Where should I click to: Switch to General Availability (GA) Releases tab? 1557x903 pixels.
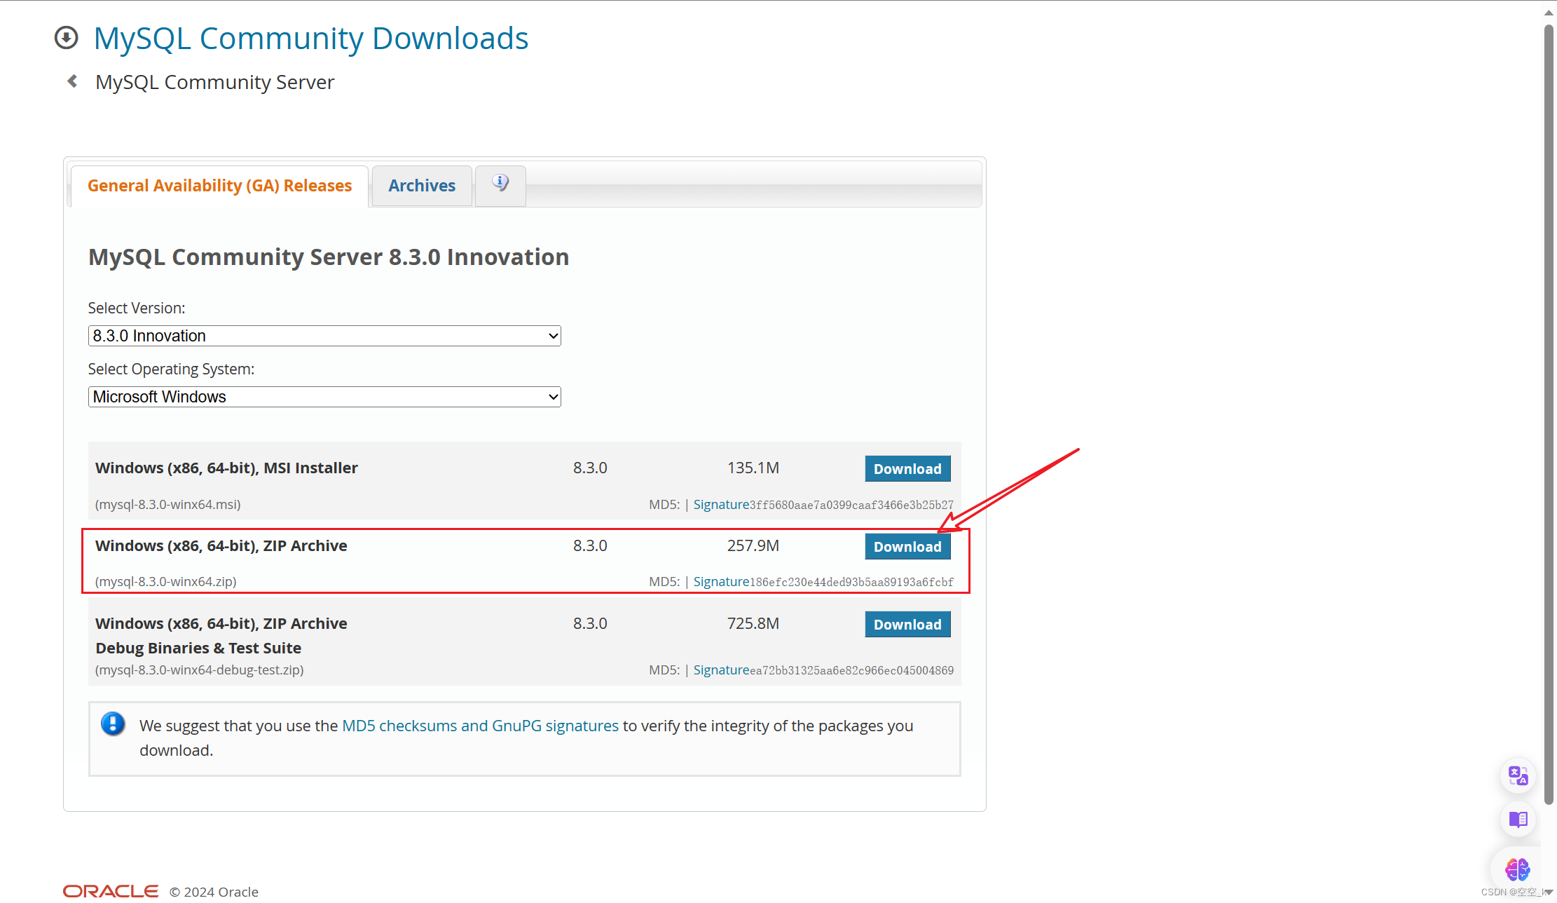click(x=219, y=186)
